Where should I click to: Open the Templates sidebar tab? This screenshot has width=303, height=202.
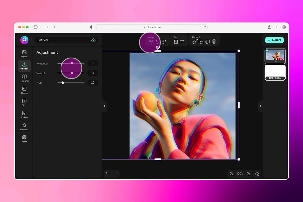click(24, 78)
